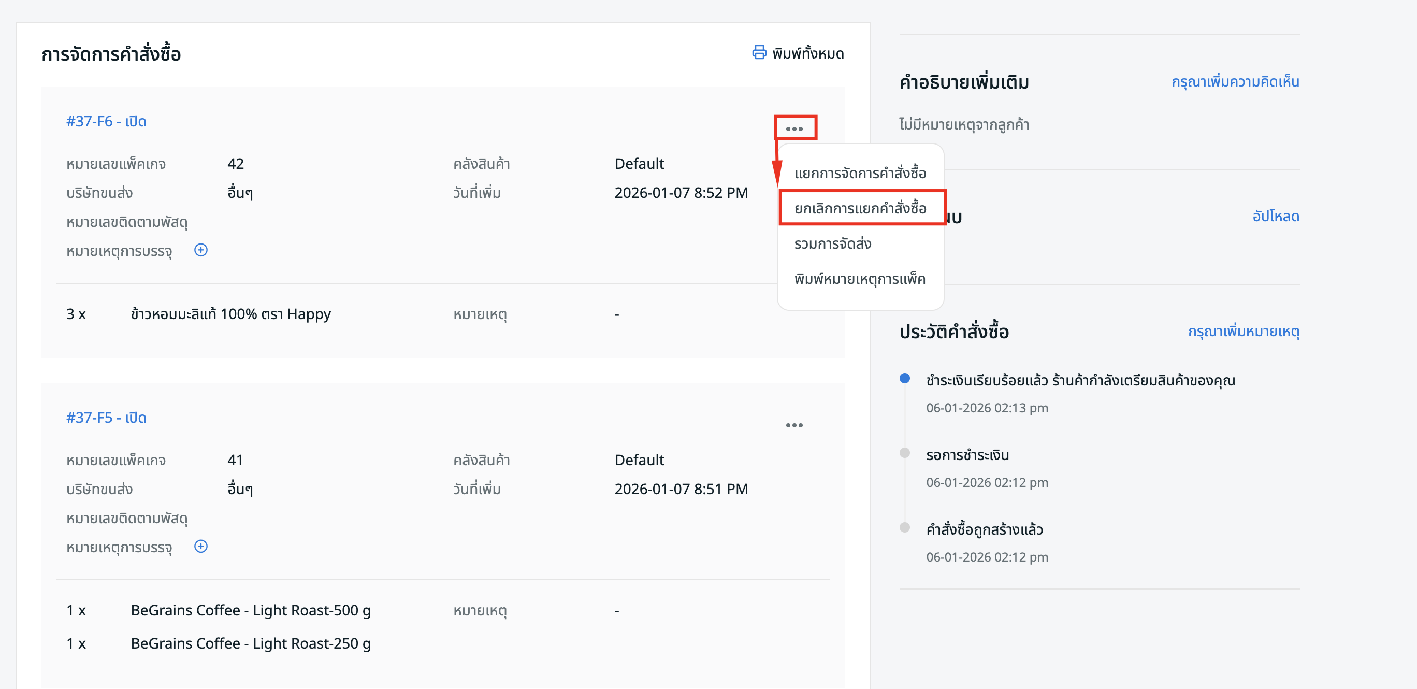Add packing note for package 42

(x=201, y=250)
